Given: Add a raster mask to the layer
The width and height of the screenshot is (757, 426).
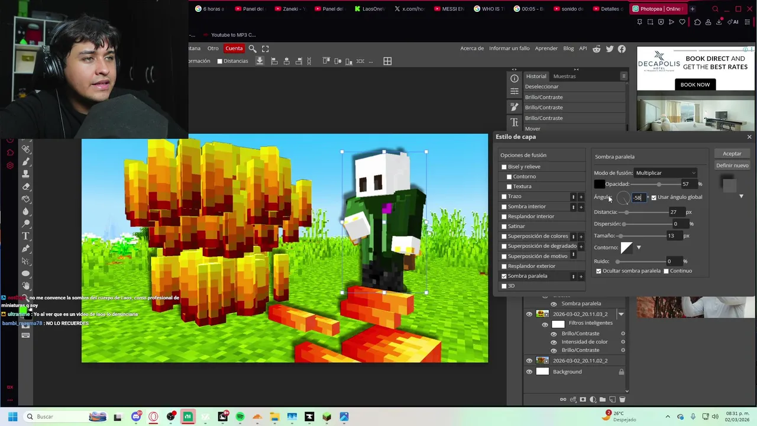Looking at the screenshot, I should tap(583, 399).
